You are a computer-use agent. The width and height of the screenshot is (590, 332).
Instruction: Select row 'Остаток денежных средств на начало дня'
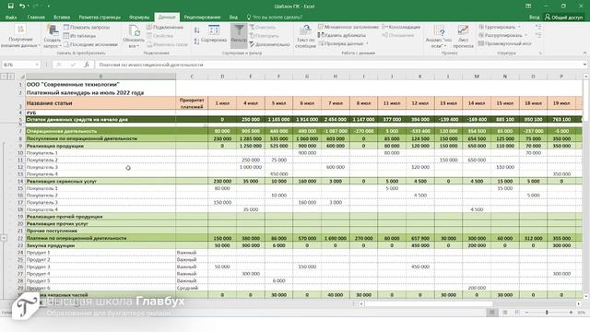click(303, 119)
